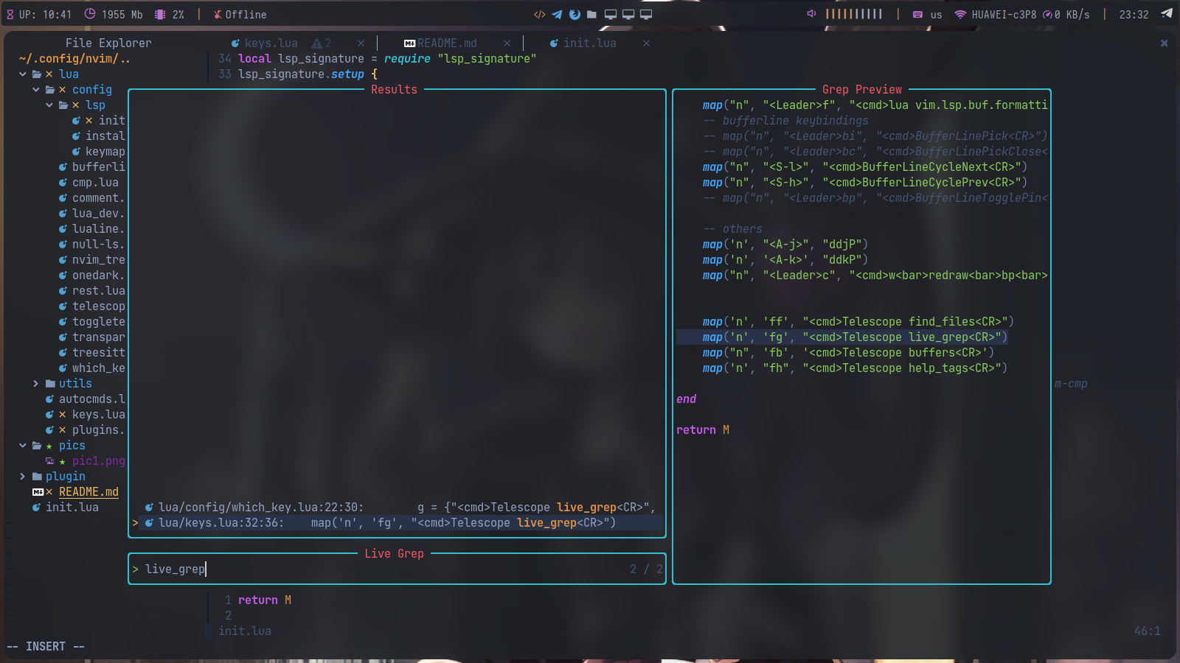Click the git status mark beside lua folder
Screen dimensions: 1180x663
tap(49, 74)
